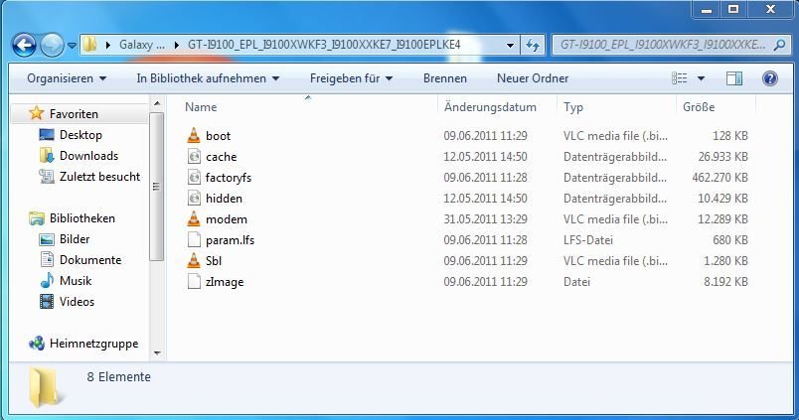This screenshot has width=799, height=420.
Task: Open Heimnetzgruppe in the sidebar
Action: pos(93,344)
